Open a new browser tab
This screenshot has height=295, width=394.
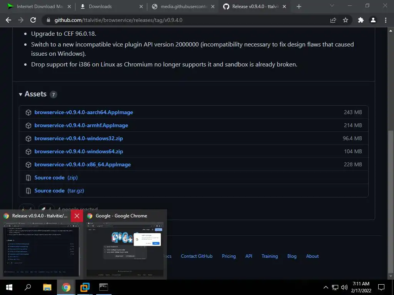[x=299, y=7]
